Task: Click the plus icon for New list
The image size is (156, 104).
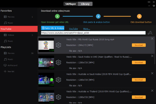Action: click(5, 71)
